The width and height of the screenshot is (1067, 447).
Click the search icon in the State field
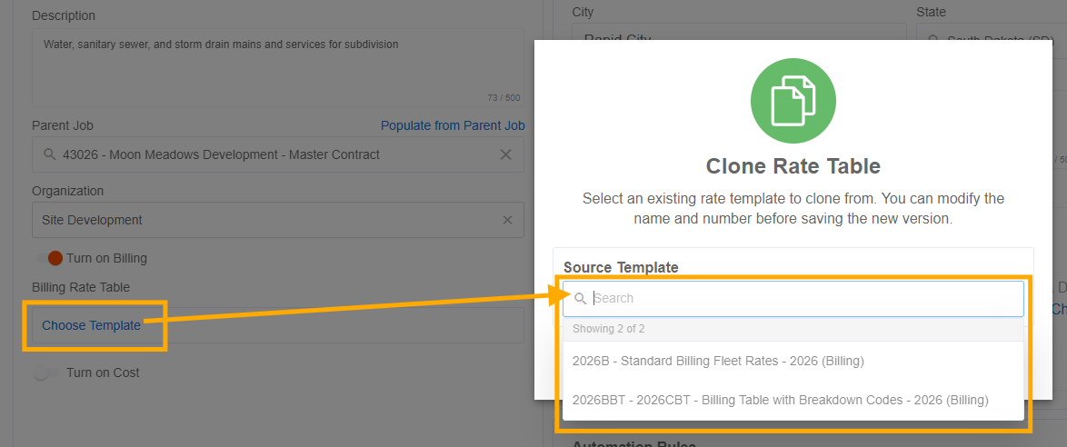932,39
